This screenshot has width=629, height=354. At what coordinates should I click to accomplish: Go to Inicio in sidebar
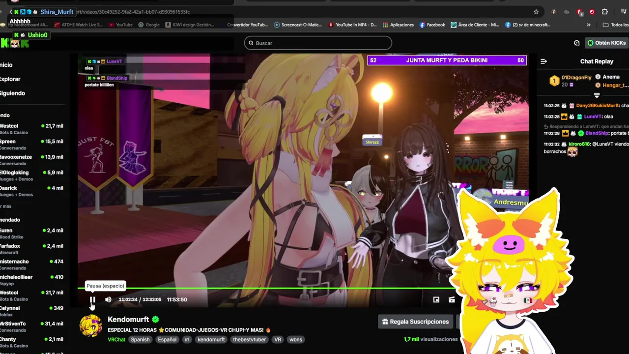6,65
